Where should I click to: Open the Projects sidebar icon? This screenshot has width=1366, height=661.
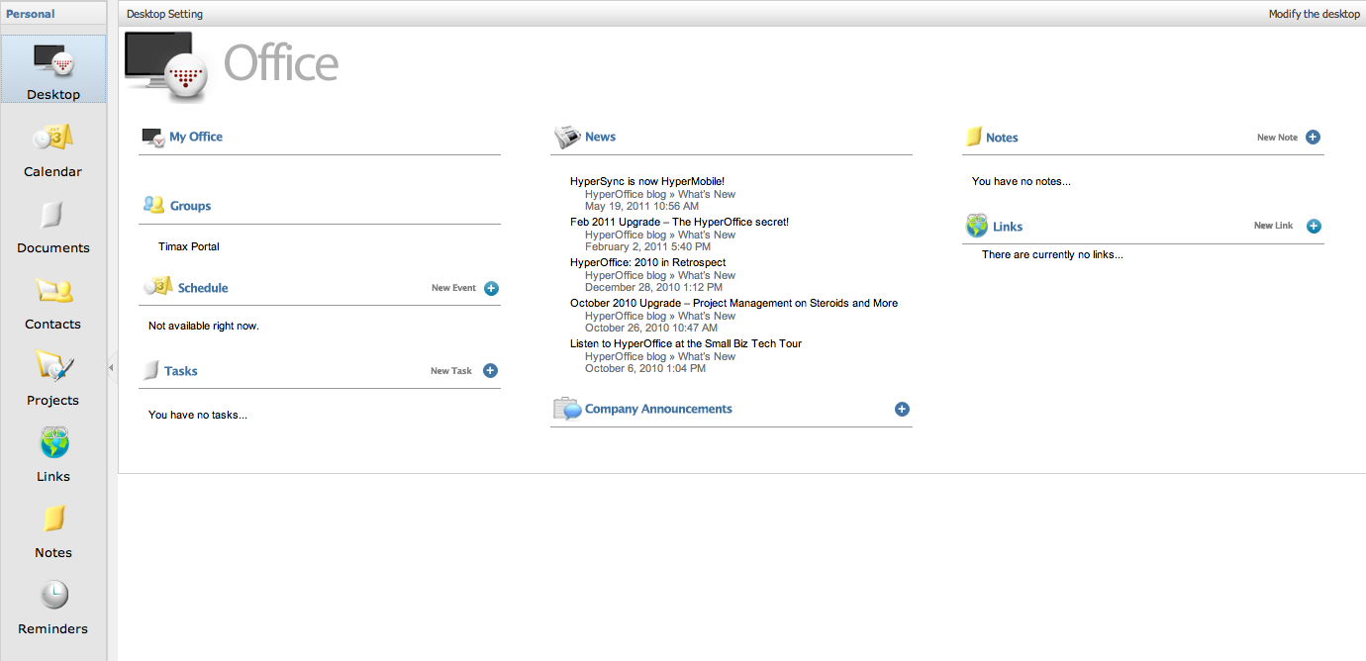[x=53, y=366]
